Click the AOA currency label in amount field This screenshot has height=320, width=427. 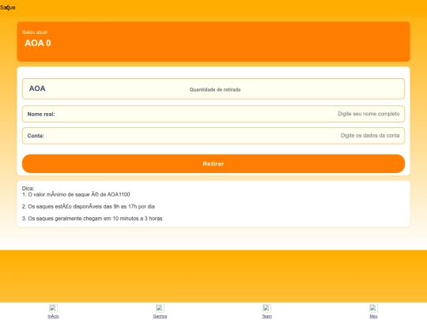[37, 88]
